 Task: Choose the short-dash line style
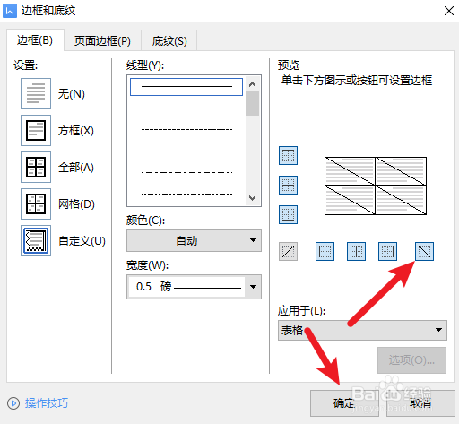pos(186,129)
